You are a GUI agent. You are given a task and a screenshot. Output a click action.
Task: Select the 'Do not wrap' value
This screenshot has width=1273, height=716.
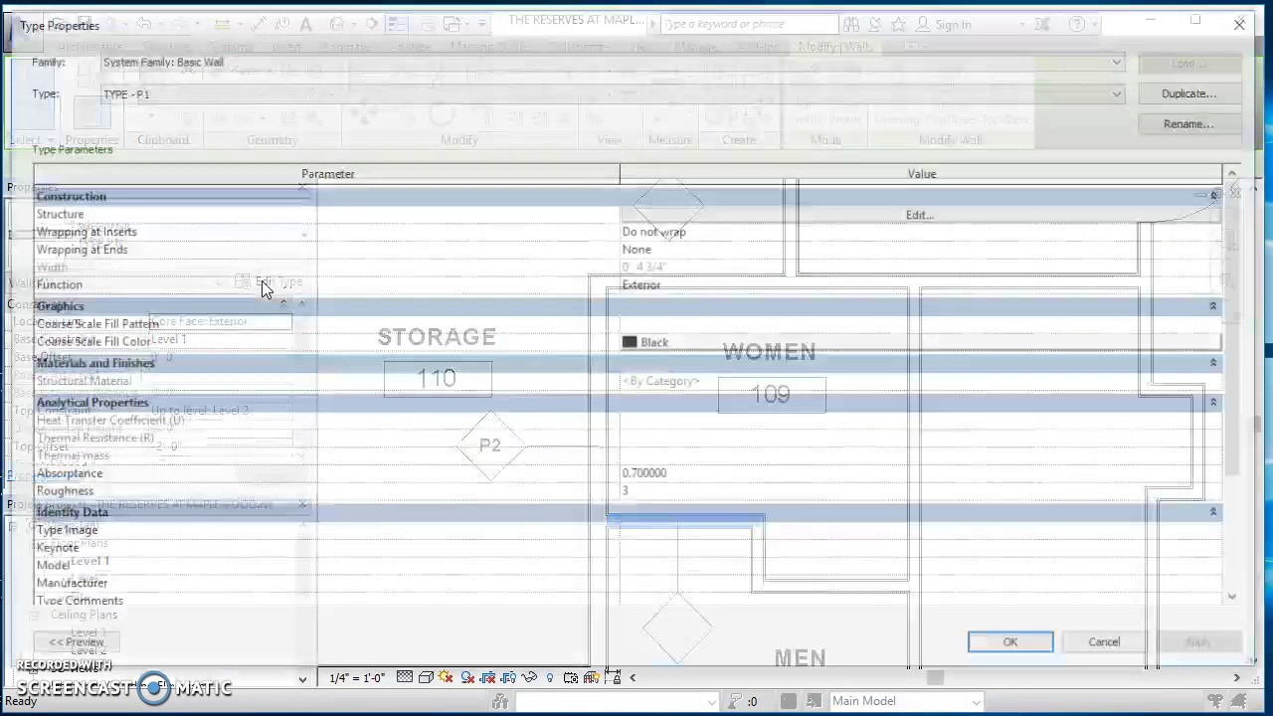654,232
